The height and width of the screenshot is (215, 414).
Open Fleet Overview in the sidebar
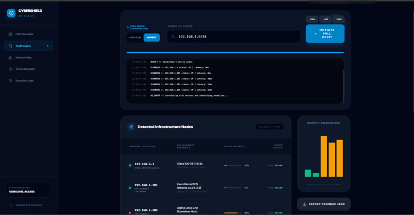coord(29,34)
